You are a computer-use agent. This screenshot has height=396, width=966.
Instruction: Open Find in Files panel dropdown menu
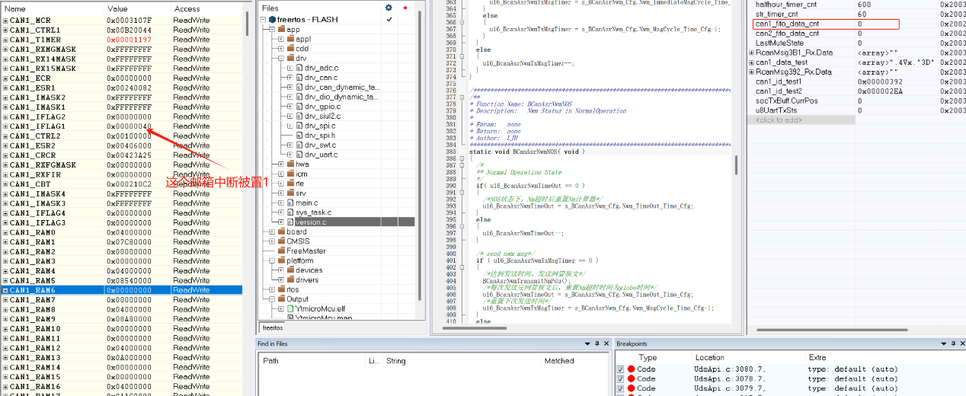(587, 343)
